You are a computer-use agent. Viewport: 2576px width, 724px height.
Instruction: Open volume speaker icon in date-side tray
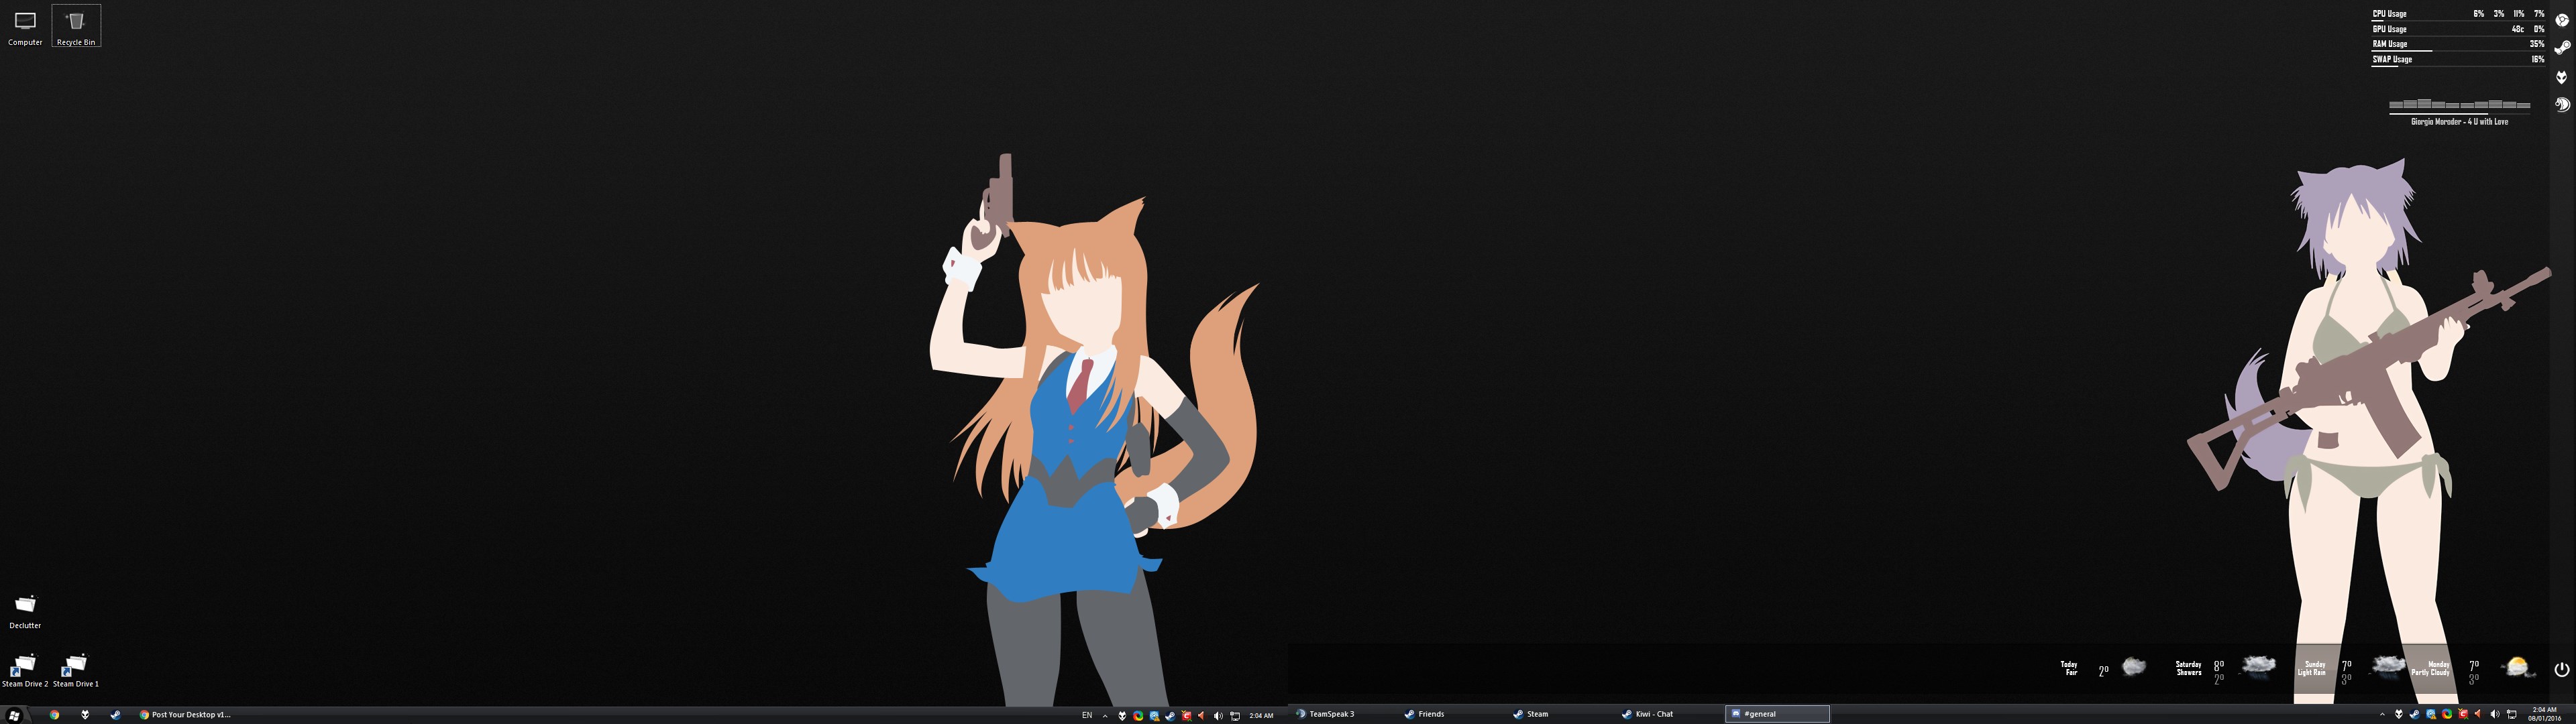(x=2495, y=715)
